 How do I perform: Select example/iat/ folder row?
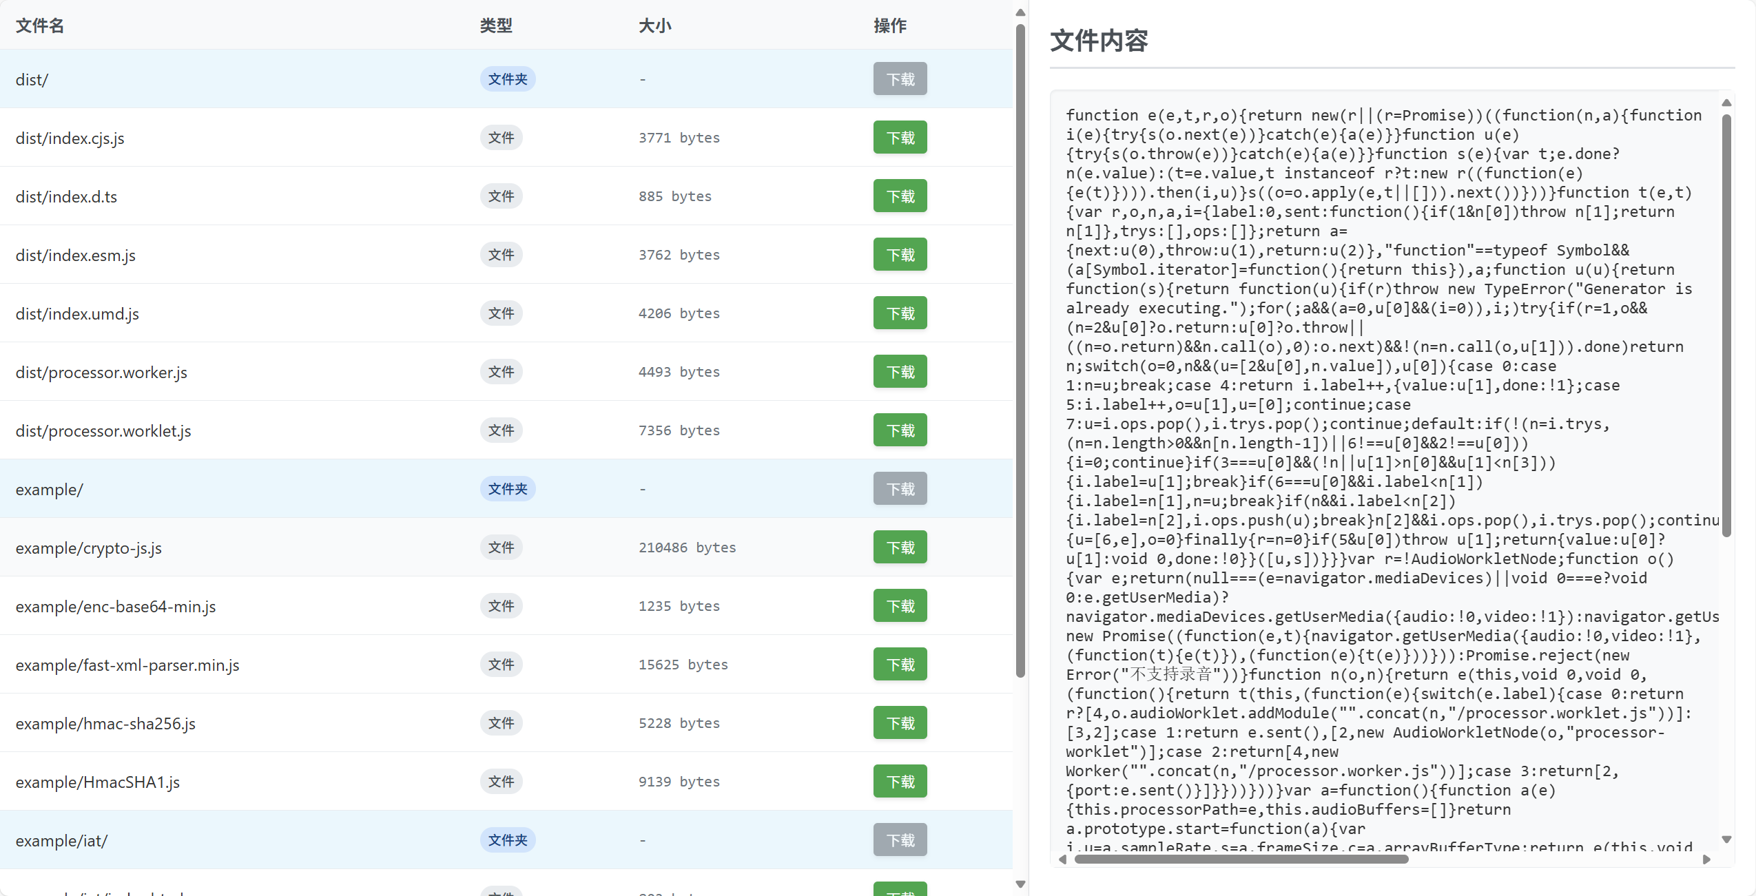62,841
